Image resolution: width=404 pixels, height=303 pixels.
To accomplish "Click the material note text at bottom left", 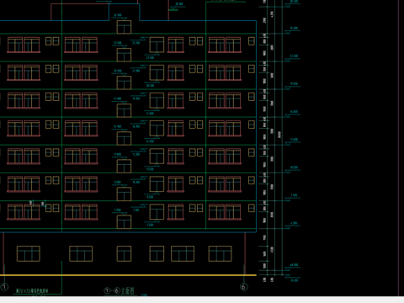I will coord(32,290).
